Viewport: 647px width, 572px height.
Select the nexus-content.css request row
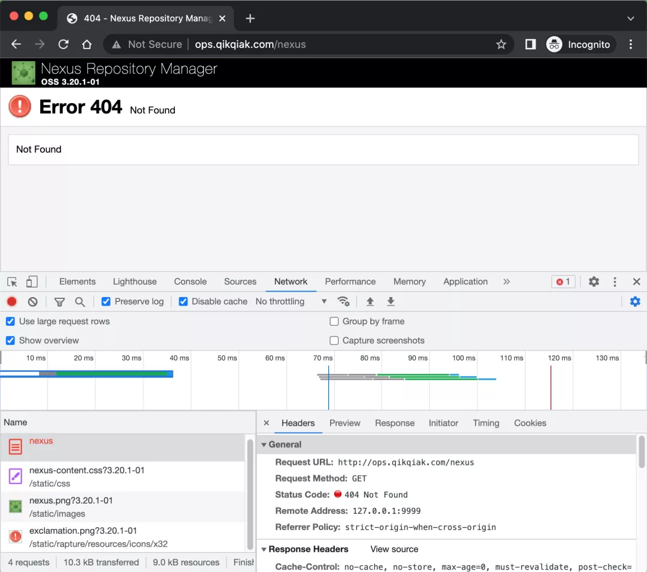point(87,477)
